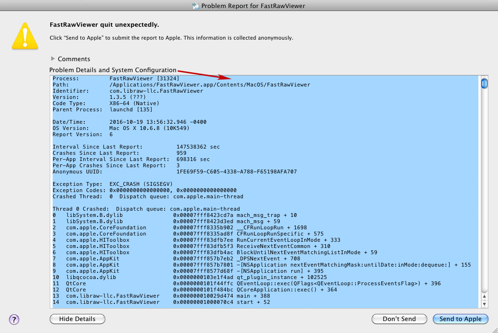Viewport: 498px width, 333px height.
Task: Click the 'Thread 0 Crashed' line
Action: 146,209
